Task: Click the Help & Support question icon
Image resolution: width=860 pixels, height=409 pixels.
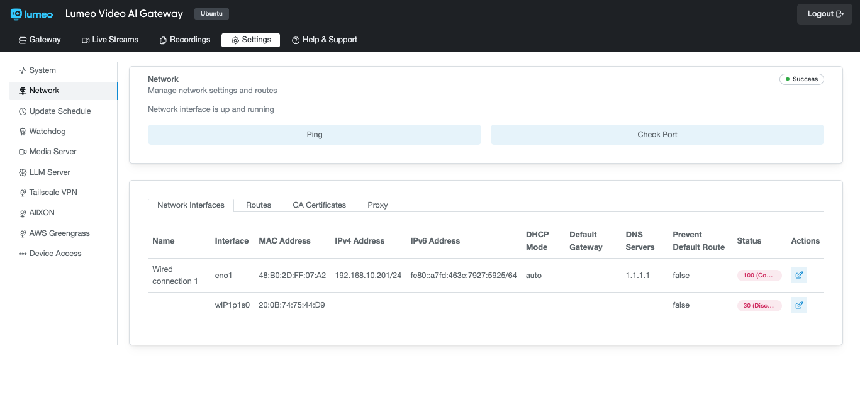Action: [x=296, y=40]
